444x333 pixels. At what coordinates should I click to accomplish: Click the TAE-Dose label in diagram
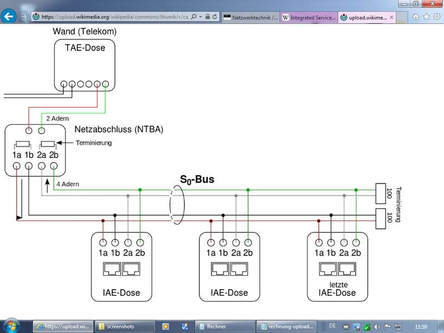(x=85, y=48)
